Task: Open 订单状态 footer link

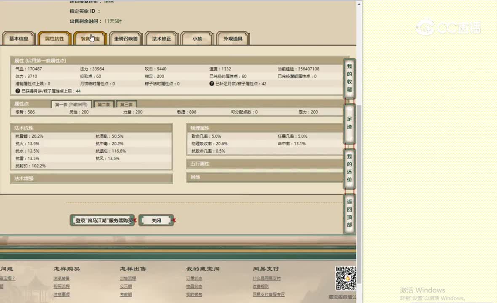Action: click(x=194, y=278)
